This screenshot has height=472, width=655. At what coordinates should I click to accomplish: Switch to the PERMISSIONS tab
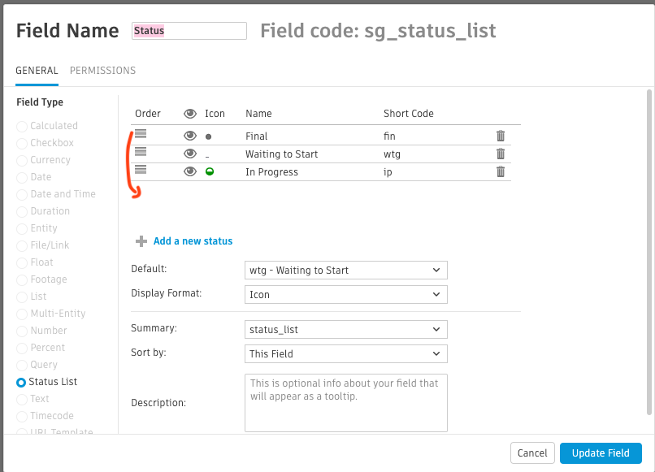102,71
